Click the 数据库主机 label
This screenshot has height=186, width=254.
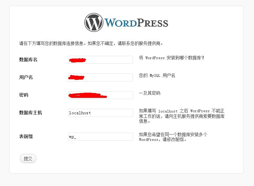click(31, 113)
